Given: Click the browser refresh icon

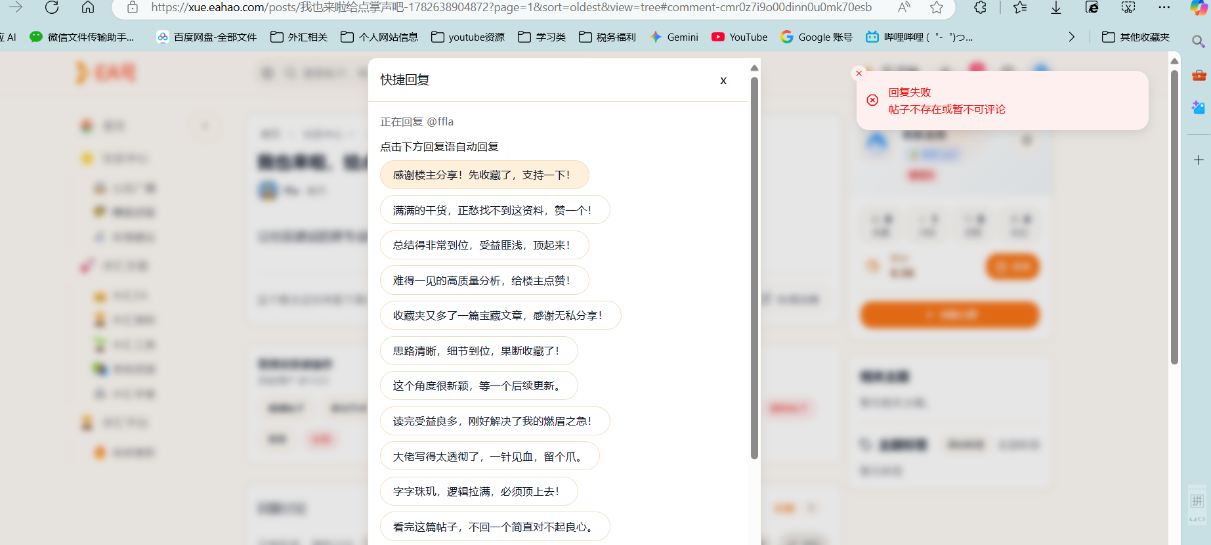Looking at the screenshot, I should coord(52,7).
